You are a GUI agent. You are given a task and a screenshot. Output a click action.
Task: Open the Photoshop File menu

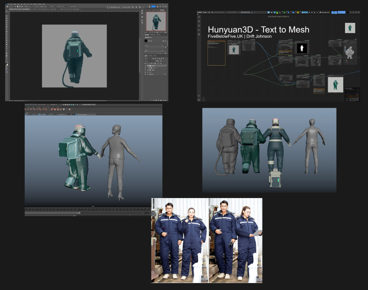click(9, 4)
